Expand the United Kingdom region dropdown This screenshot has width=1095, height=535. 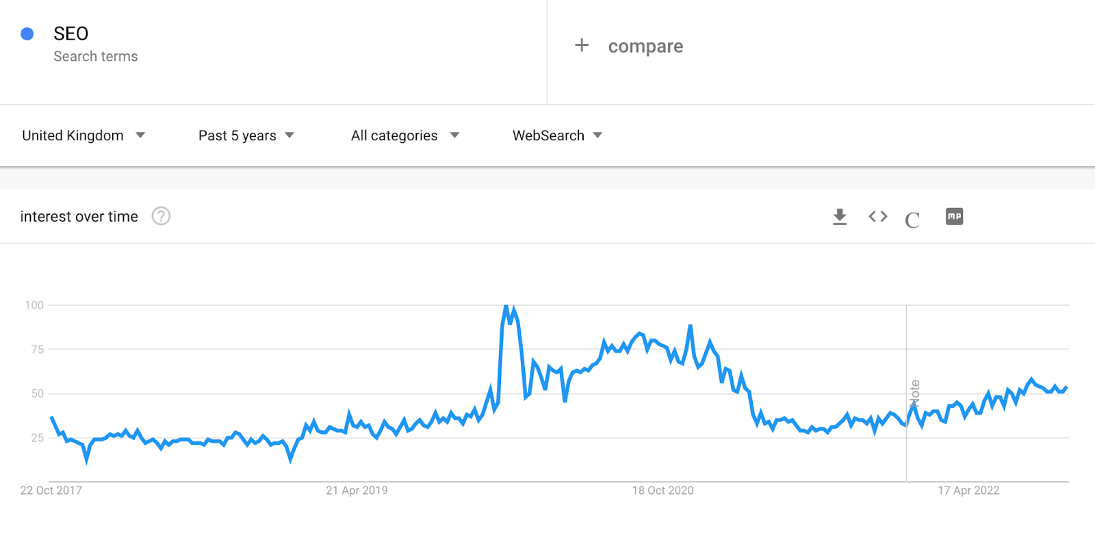coord(83,135)
